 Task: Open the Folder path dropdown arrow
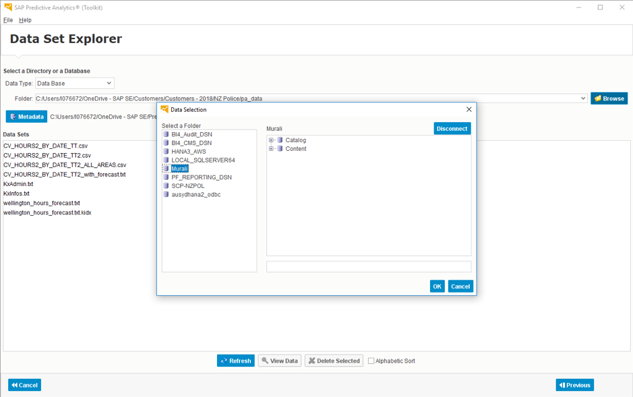click(582, 98)
